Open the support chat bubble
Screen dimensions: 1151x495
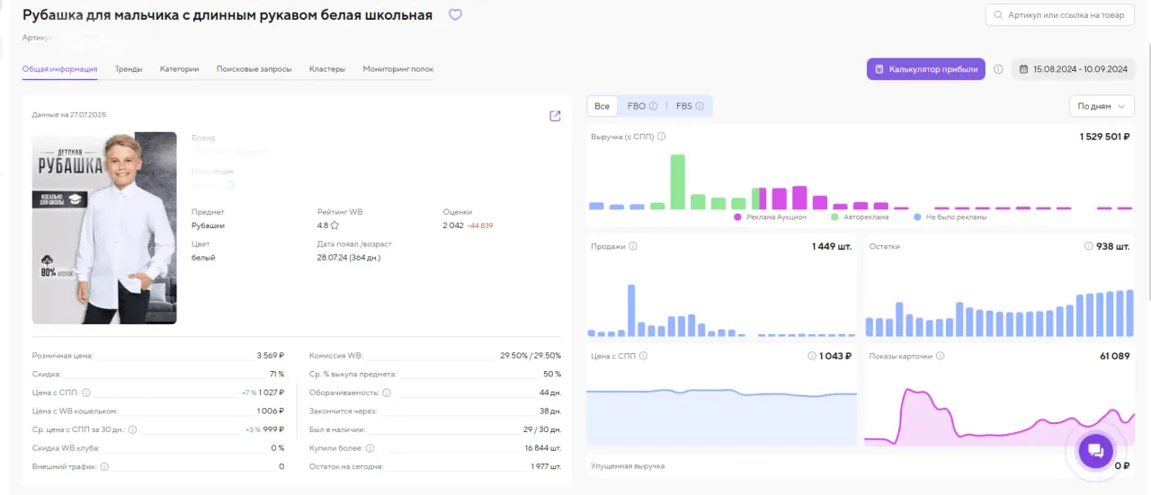1095,451
